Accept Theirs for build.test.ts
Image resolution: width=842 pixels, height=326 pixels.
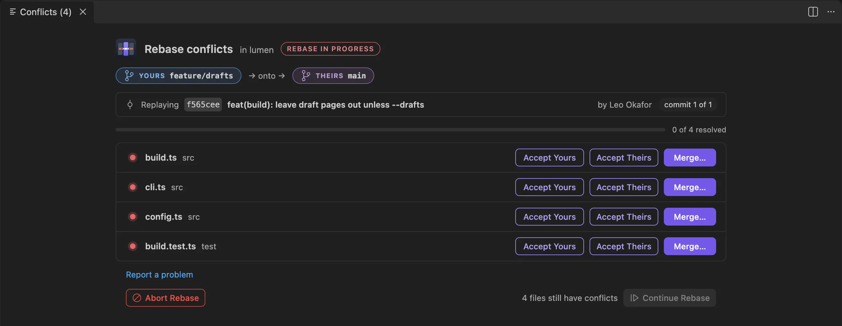624,246
